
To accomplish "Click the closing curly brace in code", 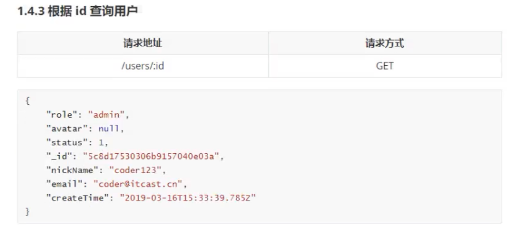I will [x=27, y=211].
